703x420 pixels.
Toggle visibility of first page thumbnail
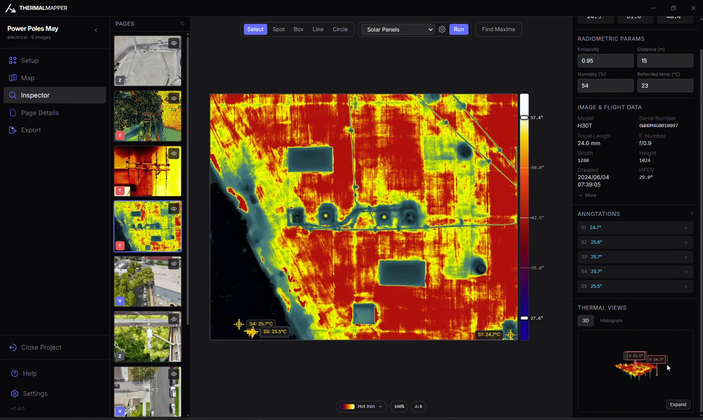[x=174, y=43]
